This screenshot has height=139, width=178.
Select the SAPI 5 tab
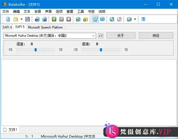20,27
